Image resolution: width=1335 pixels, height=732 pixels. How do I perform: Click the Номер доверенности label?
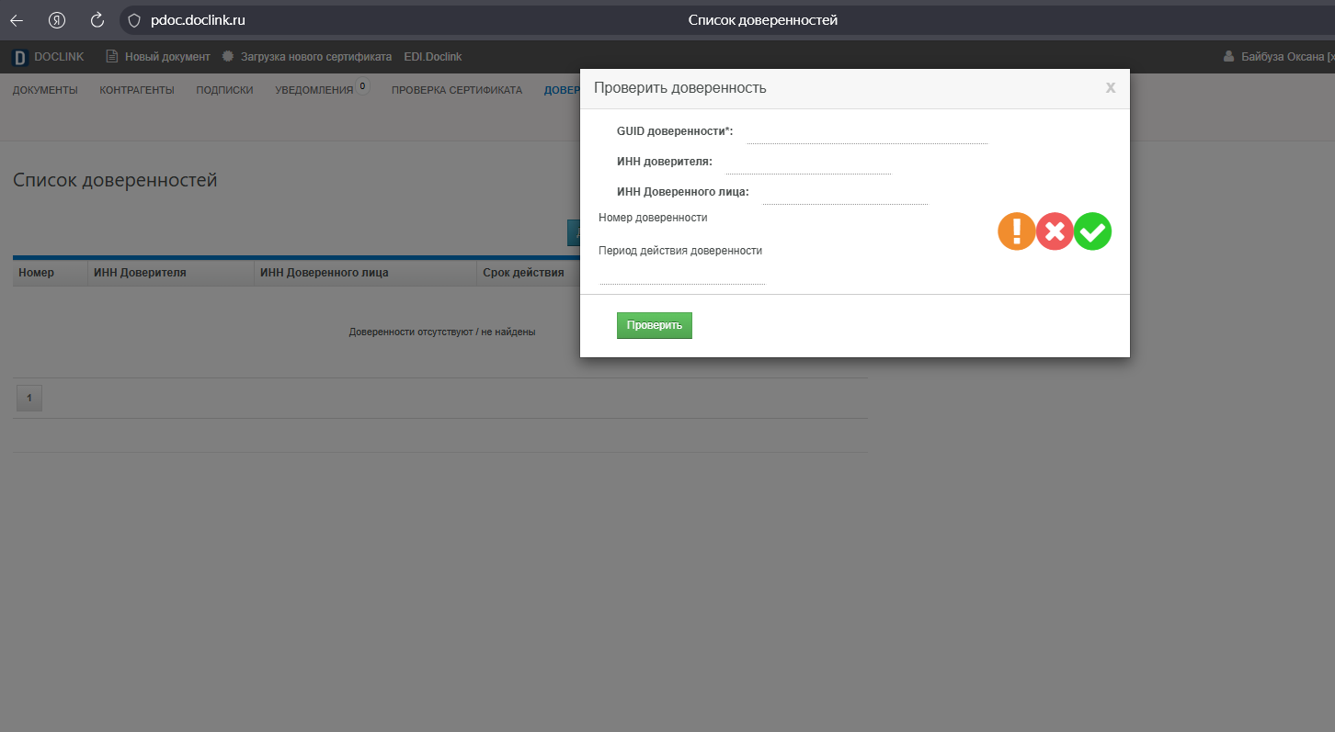653,218
